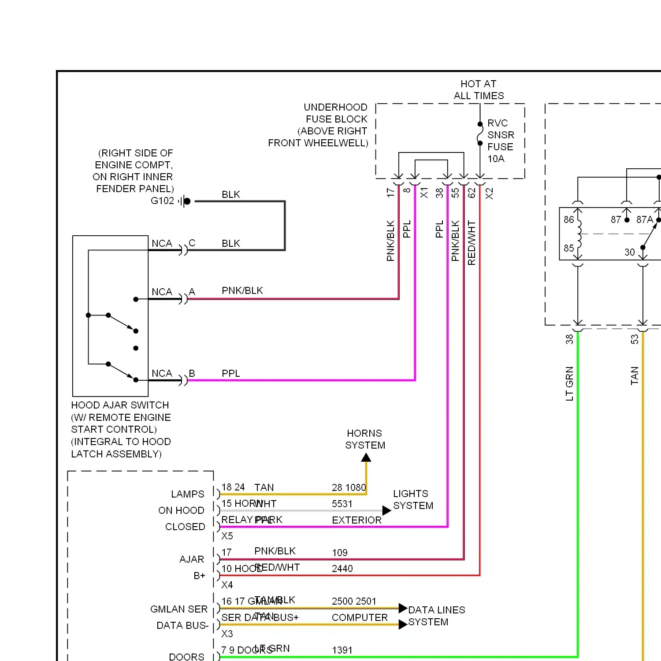Click the RIGHT SIDE OF ENGINE COMPT note
The width and height of the screenshot is (661, 661).
click(133, 171)
